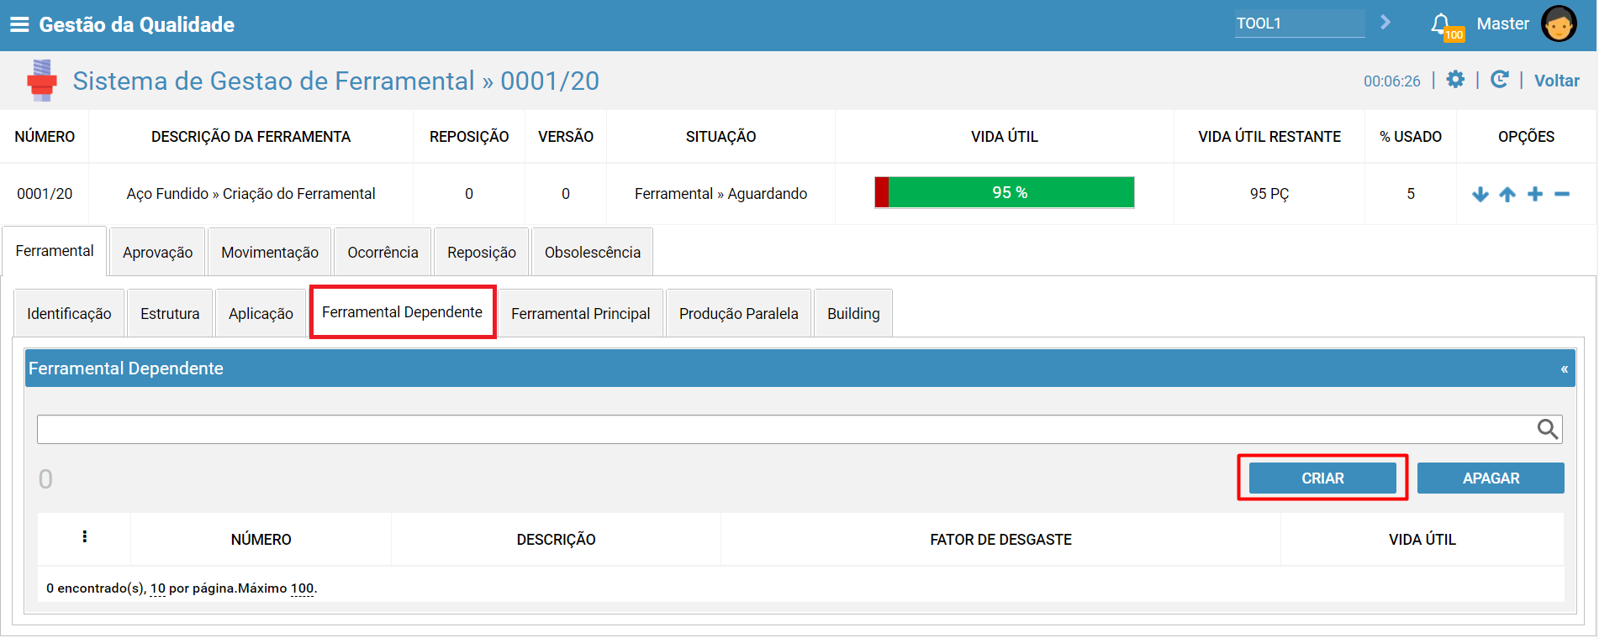
Task: Click the NÚMERO column header in dependente table
Action: pyautogui.click(x=261, y=540)
